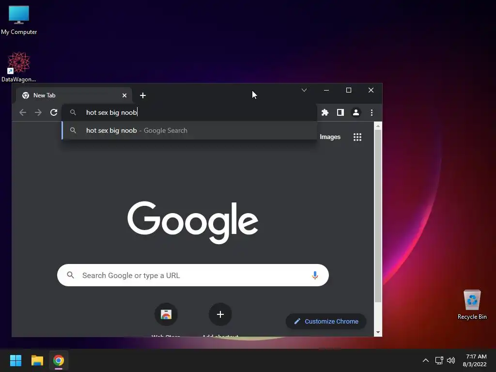Click the Chrome icon in the taskbar
The height and width of the screenshot is (372, 496).
click(59, 360)
